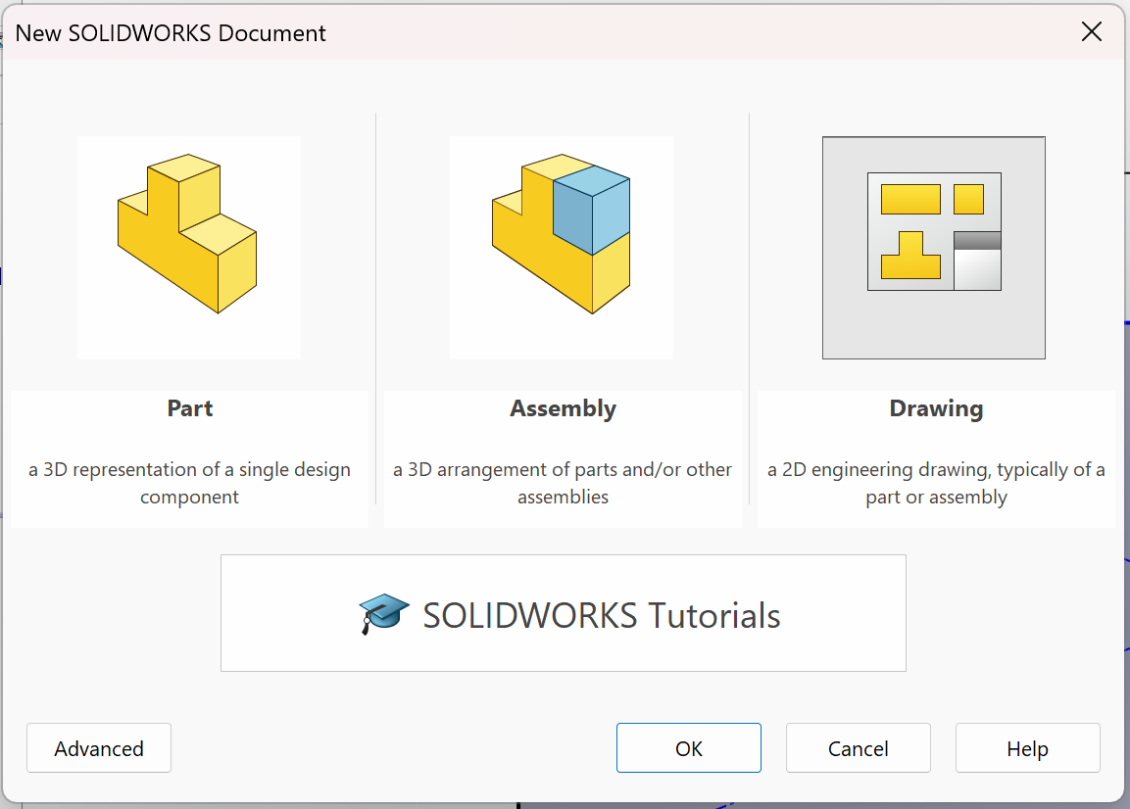Image resolution: width=1130 pixels, height=809 pixels.
Task: Close the New SOLIDWORKS Document dialog
Action: click(x=1092, y=32)
